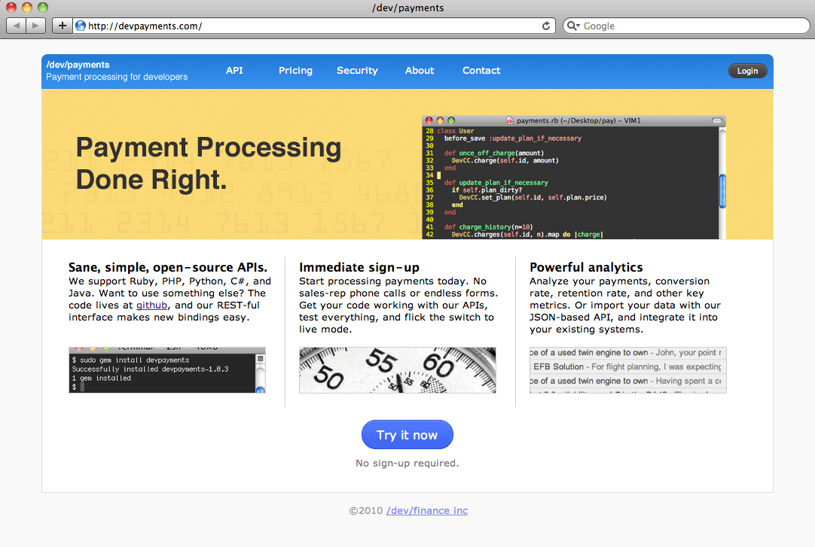Image resolution: width=815 pixels, height=547 pixels.
Task: Click the Try it now button
Action: (x=407, y=435)
